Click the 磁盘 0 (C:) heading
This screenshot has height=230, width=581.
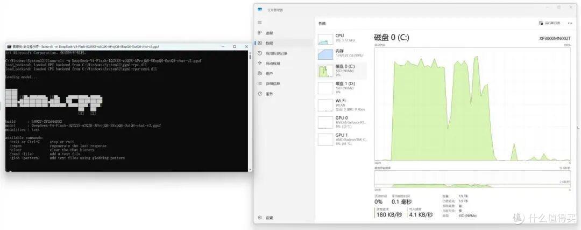392,38
